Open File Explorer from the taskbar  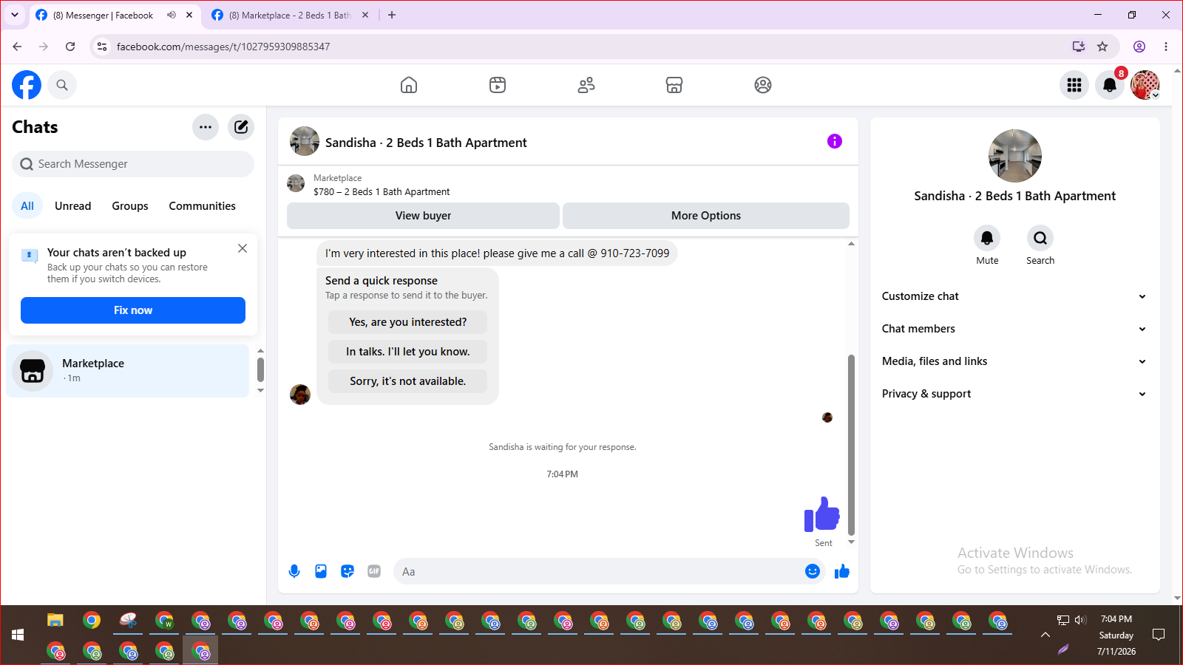(55, 621)
